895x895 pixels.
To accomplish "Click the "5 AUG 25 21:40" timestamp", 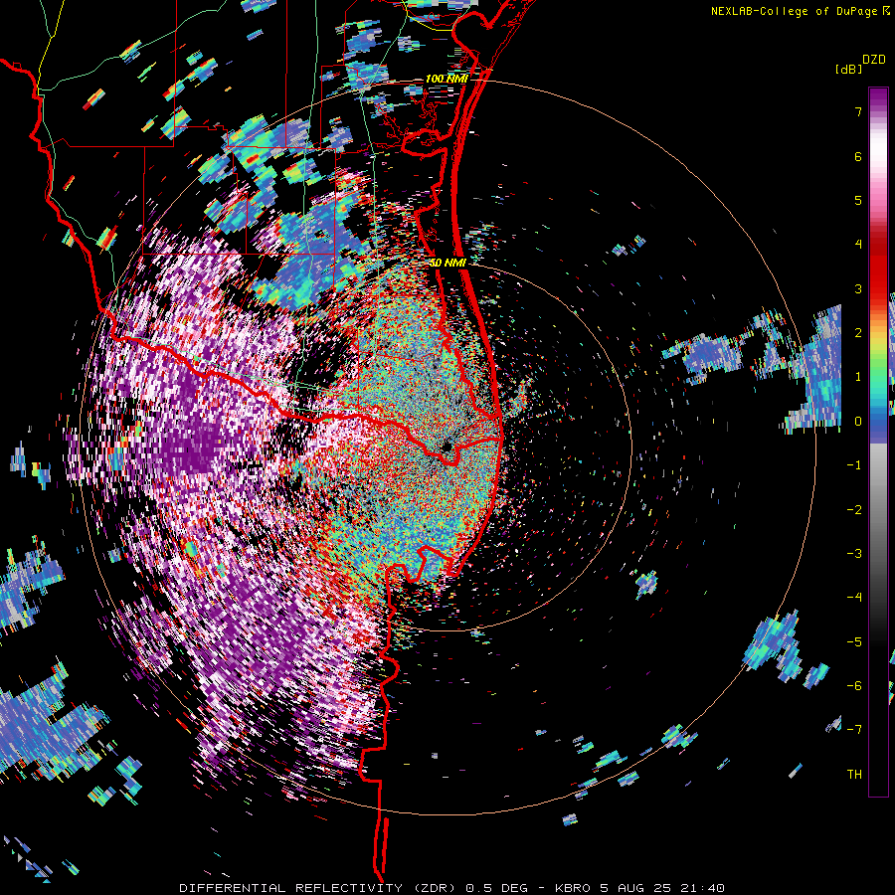I will pos(662,888).
